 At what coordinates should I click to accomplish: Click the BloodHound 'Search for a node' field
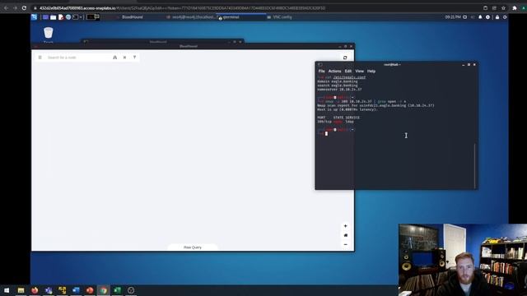[78, 58]
